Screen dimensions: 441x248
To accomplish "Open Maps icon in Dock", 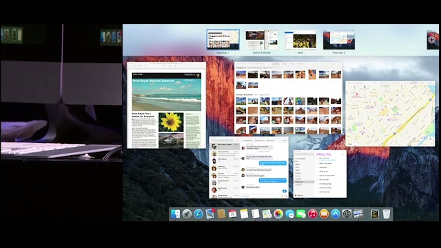I will pyautogui.click(x=267, y=214).
